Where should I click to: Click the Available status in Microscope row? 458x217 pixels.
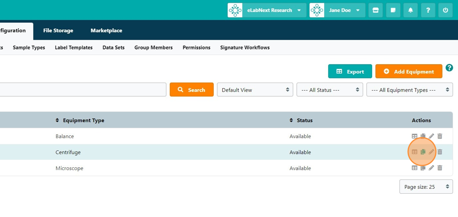(300, 168)
